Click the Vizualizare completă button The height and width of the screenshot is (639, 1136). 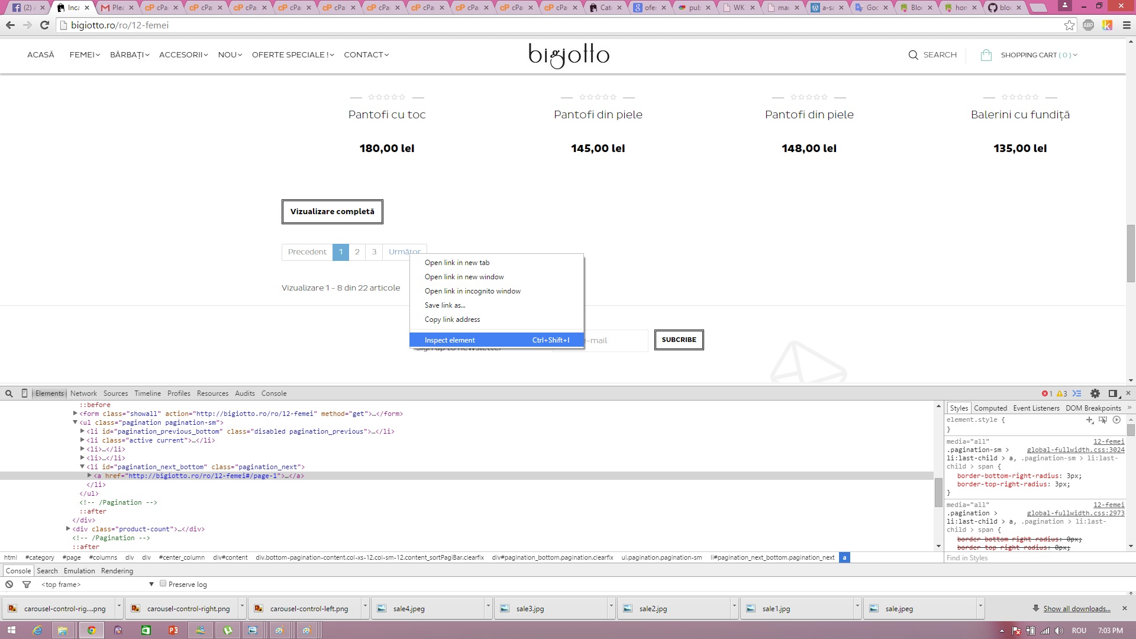(x=332, y=212)
